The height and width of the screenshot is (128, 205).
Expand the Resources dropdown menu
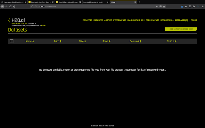tap(167, 20)
